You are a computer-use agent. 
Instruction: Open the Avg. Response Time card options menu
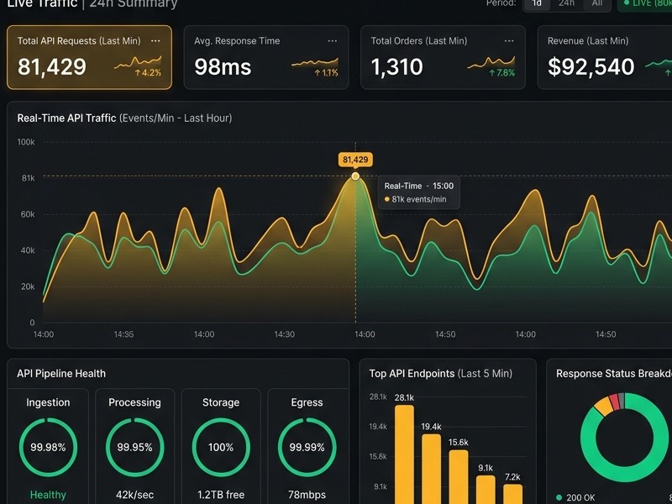coord(332,41)
